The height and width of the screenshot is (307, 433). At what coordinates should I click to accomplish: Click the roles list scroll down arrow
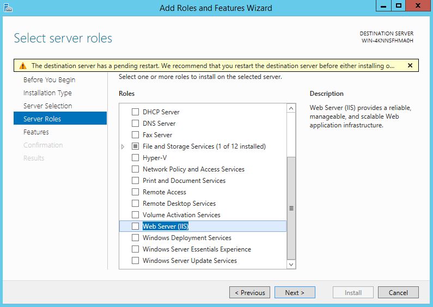tap(291, 264)
